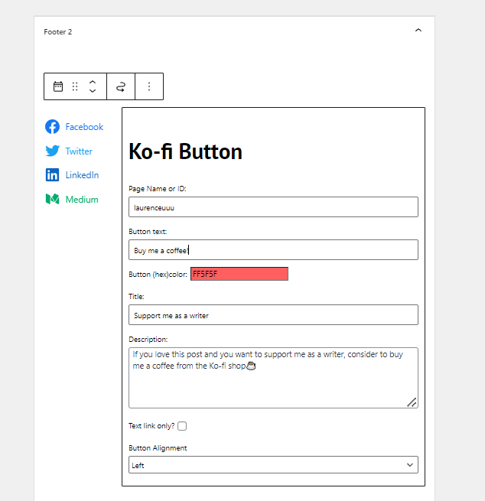Image resolution: width=485 pixels, height=501 pixels.
Task: Click the Twitter bird icon
Action: click(x=52, y=151)
